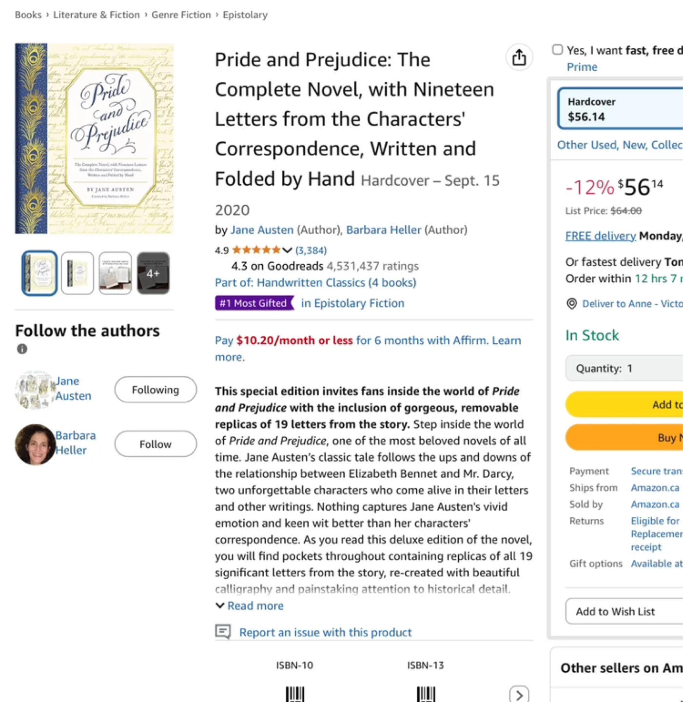Open the info icon beside Follow the authors
The image size is (683, 702).
tap(21, 349)
